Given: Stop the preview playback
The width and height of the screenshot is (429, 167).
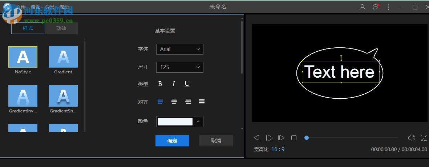Looking at the screenshot, I should coord(294,138).
